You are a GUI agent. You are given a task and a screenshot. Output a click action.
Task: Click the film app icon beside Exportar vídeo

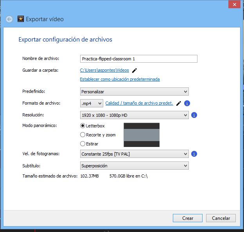[21, 19]
